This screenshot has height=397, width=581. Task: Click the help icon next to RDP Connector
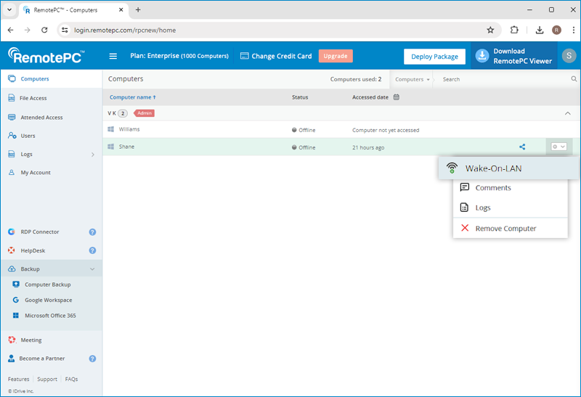pos(92,232)
